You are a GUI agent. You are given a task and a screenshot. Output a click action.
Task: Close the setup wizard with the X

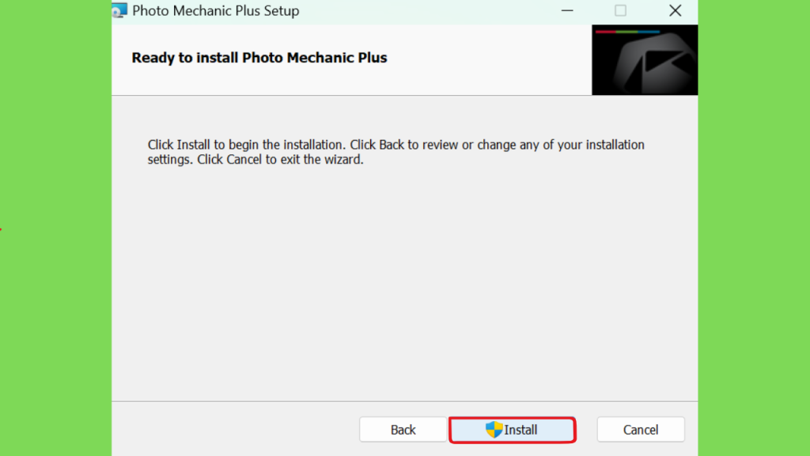coord(675,10)
